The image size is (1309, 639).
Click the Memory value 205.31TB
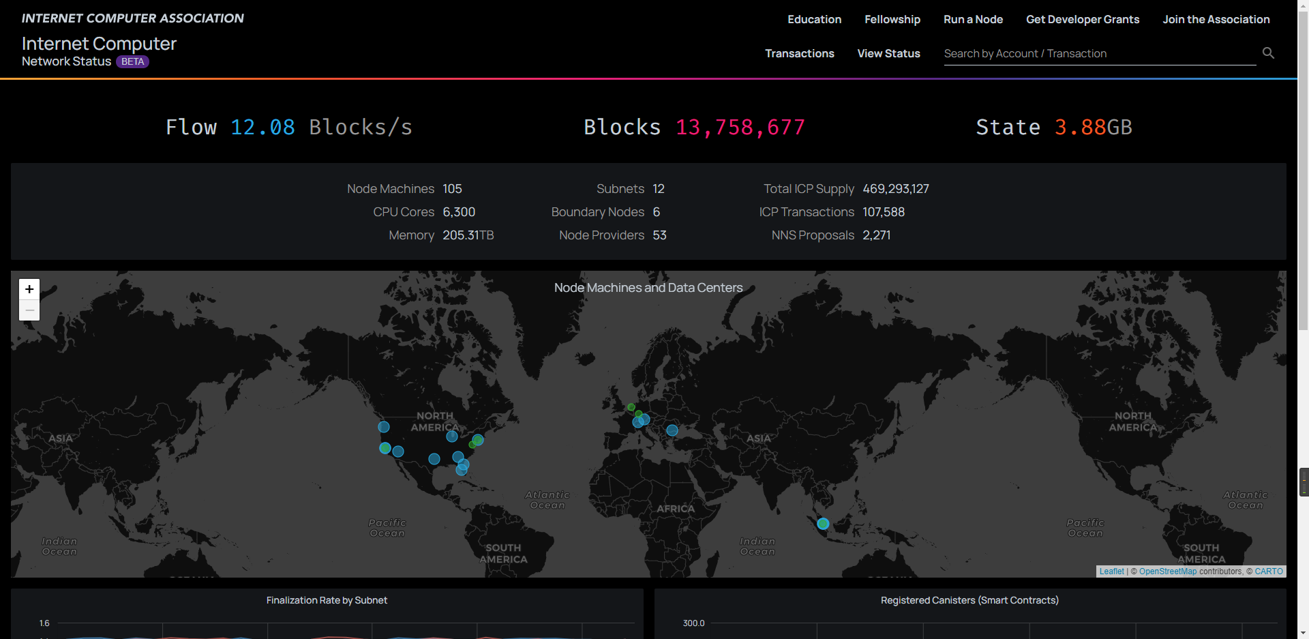(468, 235)
